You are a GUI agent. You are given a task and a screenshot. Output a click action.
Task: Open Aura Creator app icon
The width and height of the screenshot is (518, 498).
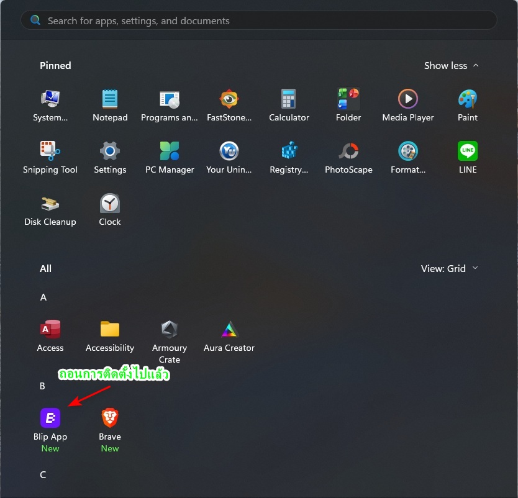229,329
